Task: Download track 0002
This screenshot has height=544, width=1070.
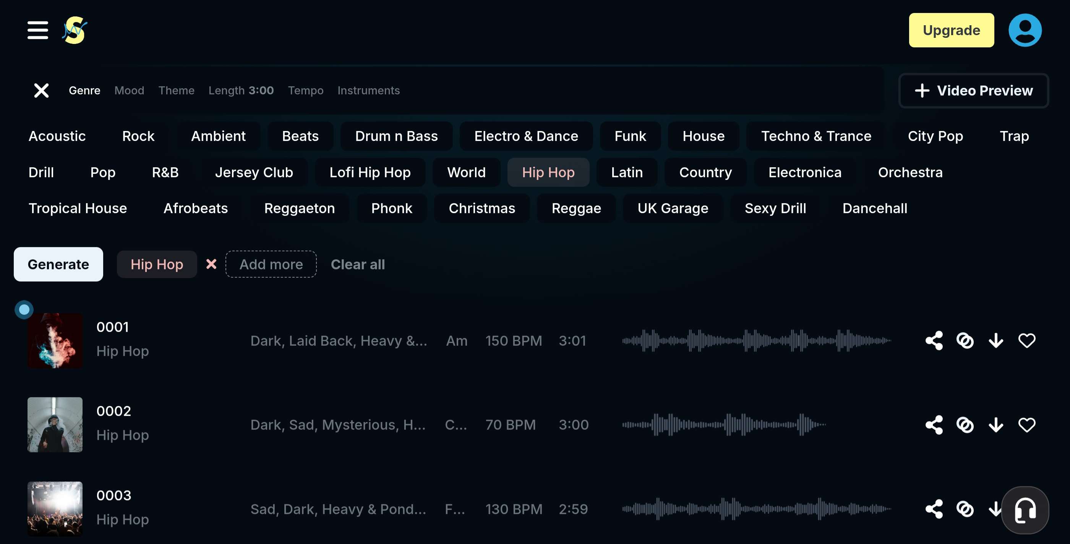Action: click(x=995, y=425)
